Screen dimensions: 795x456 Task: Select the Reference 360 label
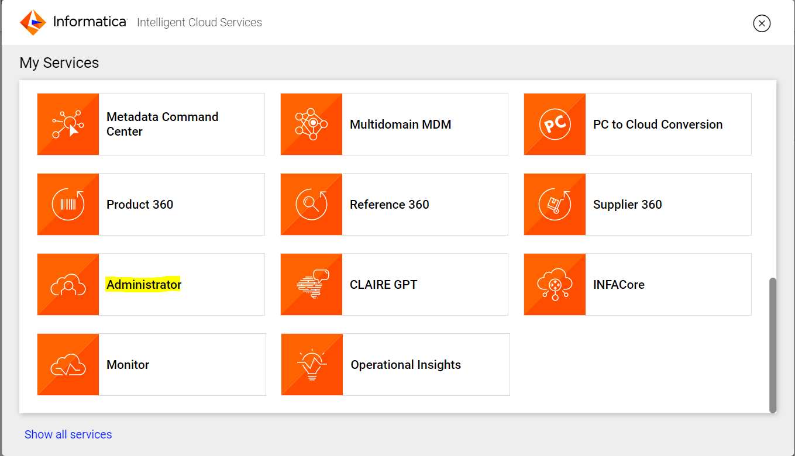[x=389, y=205]
